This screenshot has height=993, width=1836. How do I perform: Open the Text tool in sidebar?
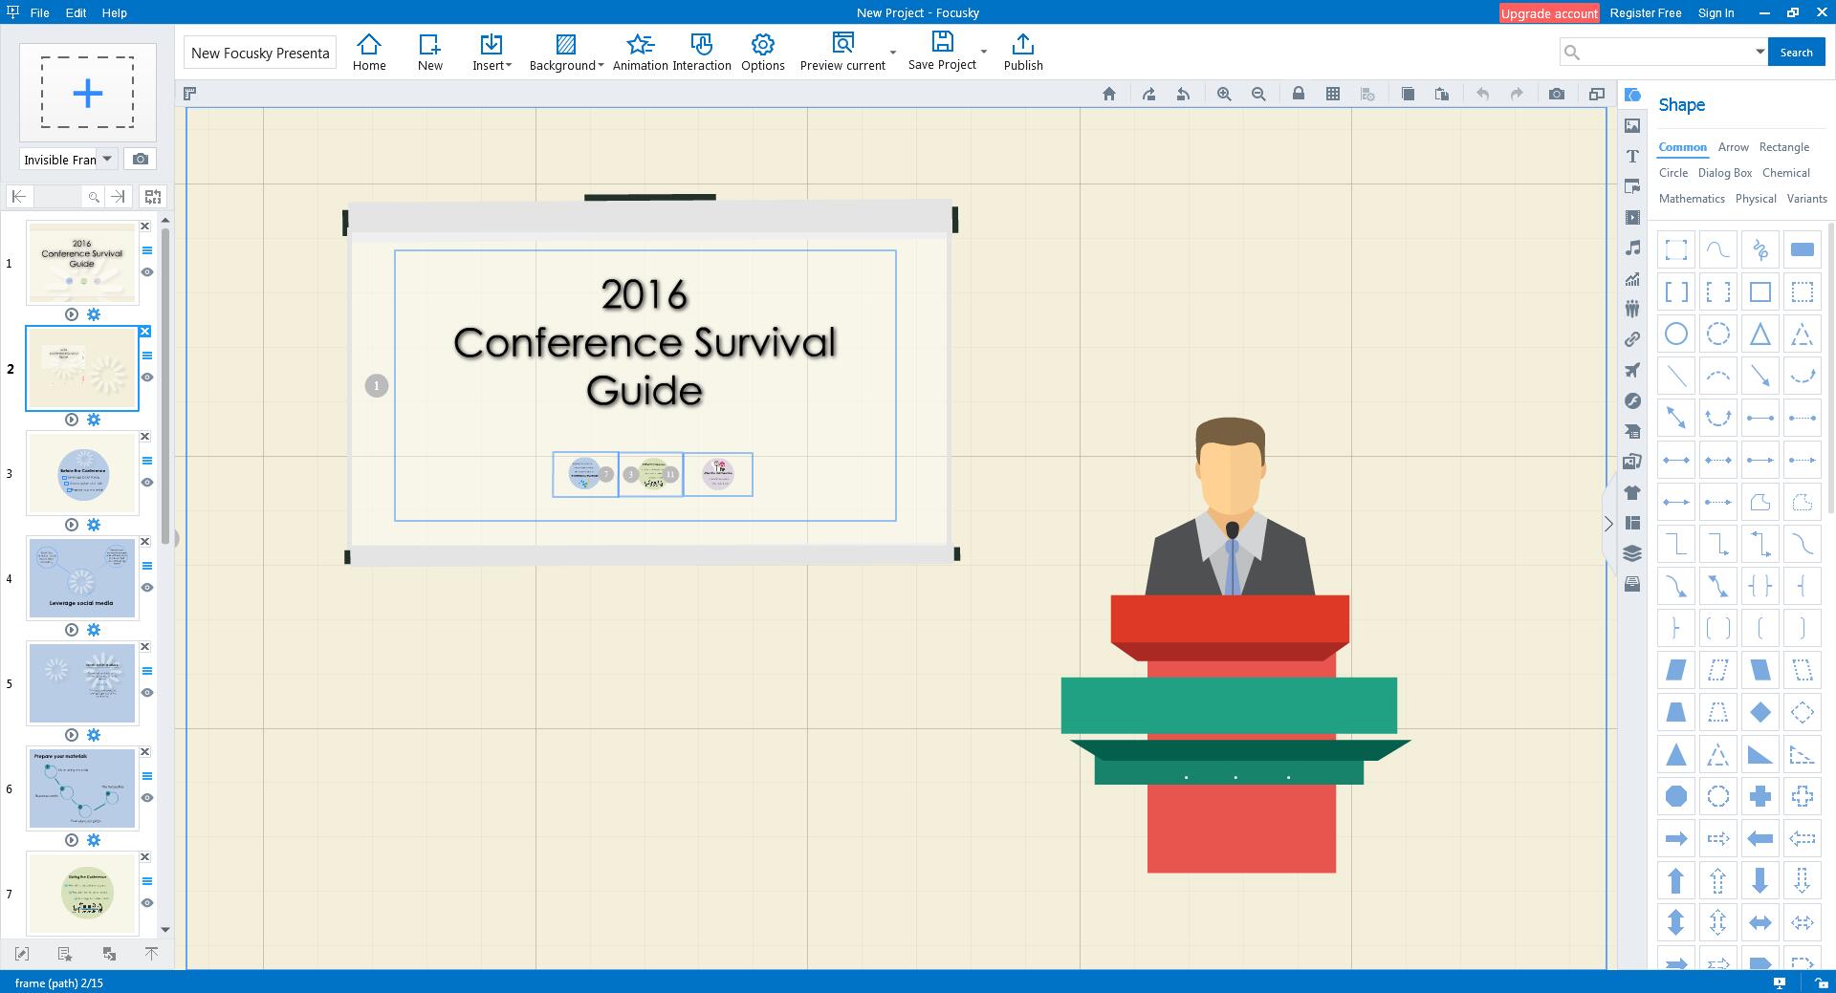point(1632,156)
